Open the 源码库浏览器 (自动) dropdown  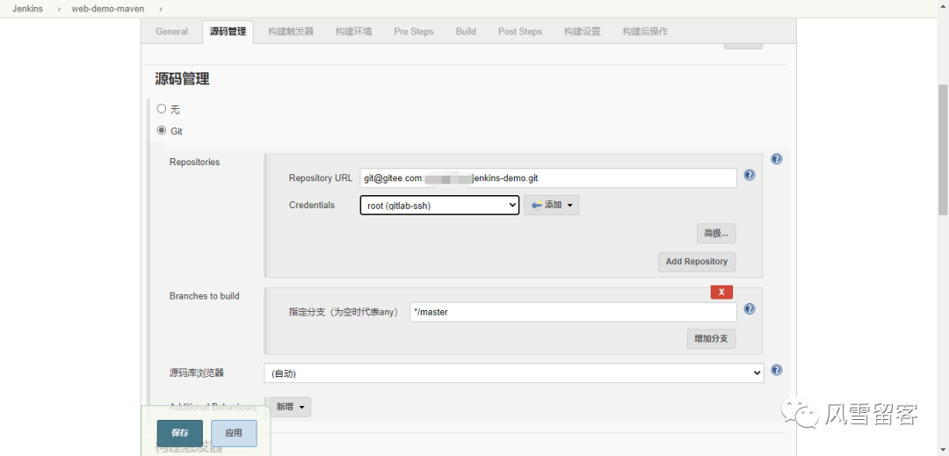pos(514,373)
